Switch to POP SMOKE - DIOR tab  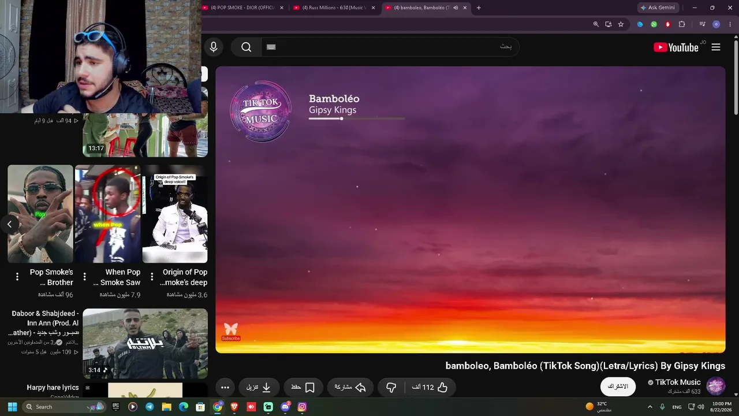pyautogui.click(x=242, y=8)
